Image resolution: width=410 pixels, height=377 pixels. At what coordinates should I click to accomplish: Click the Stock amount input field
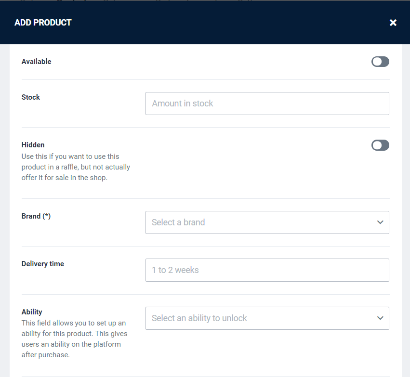tap(267, 104)
